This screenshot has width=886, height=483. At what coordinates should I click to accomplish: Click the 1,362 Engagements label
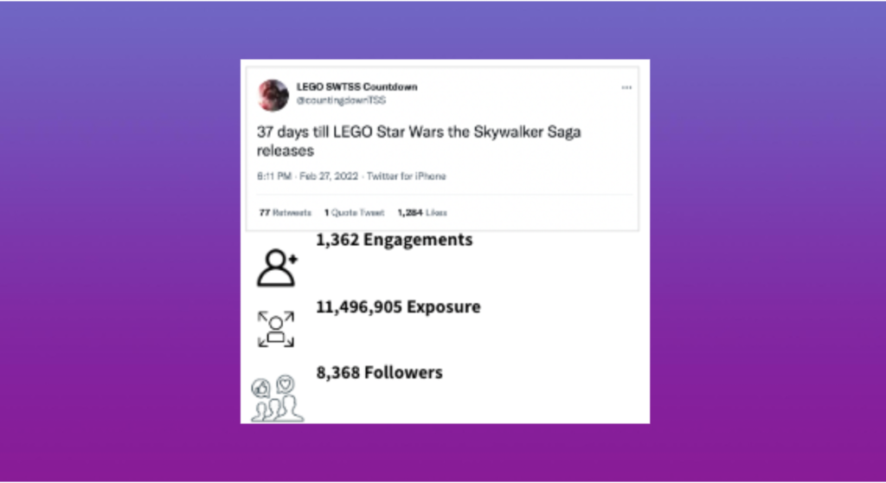point(394,240)
